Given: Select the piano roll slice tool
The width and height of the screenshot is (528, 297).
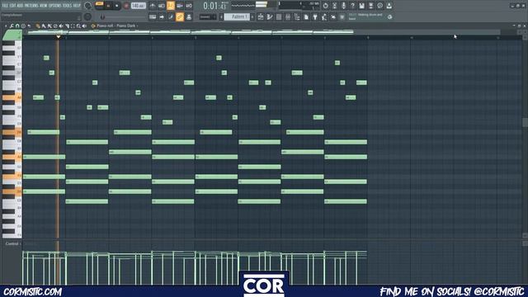Looking at the screenshot, I should 67,26.
